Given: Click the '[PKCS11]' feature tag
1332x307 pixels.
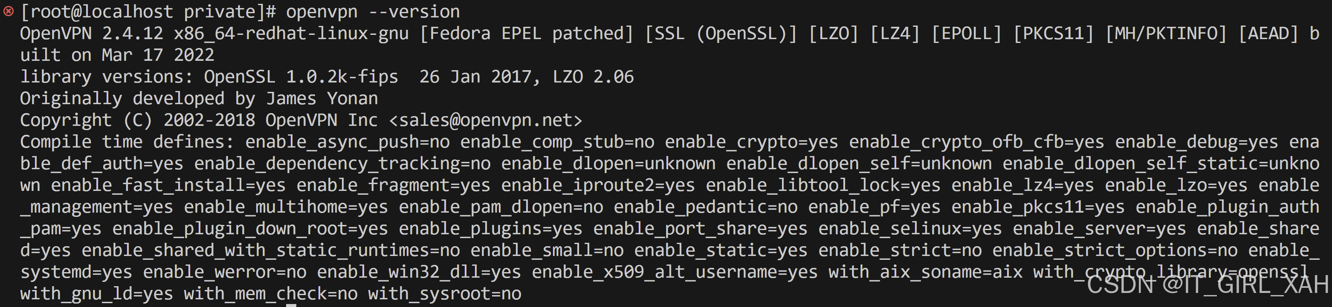Looking at the screenshot, I should click(1053, 34).
